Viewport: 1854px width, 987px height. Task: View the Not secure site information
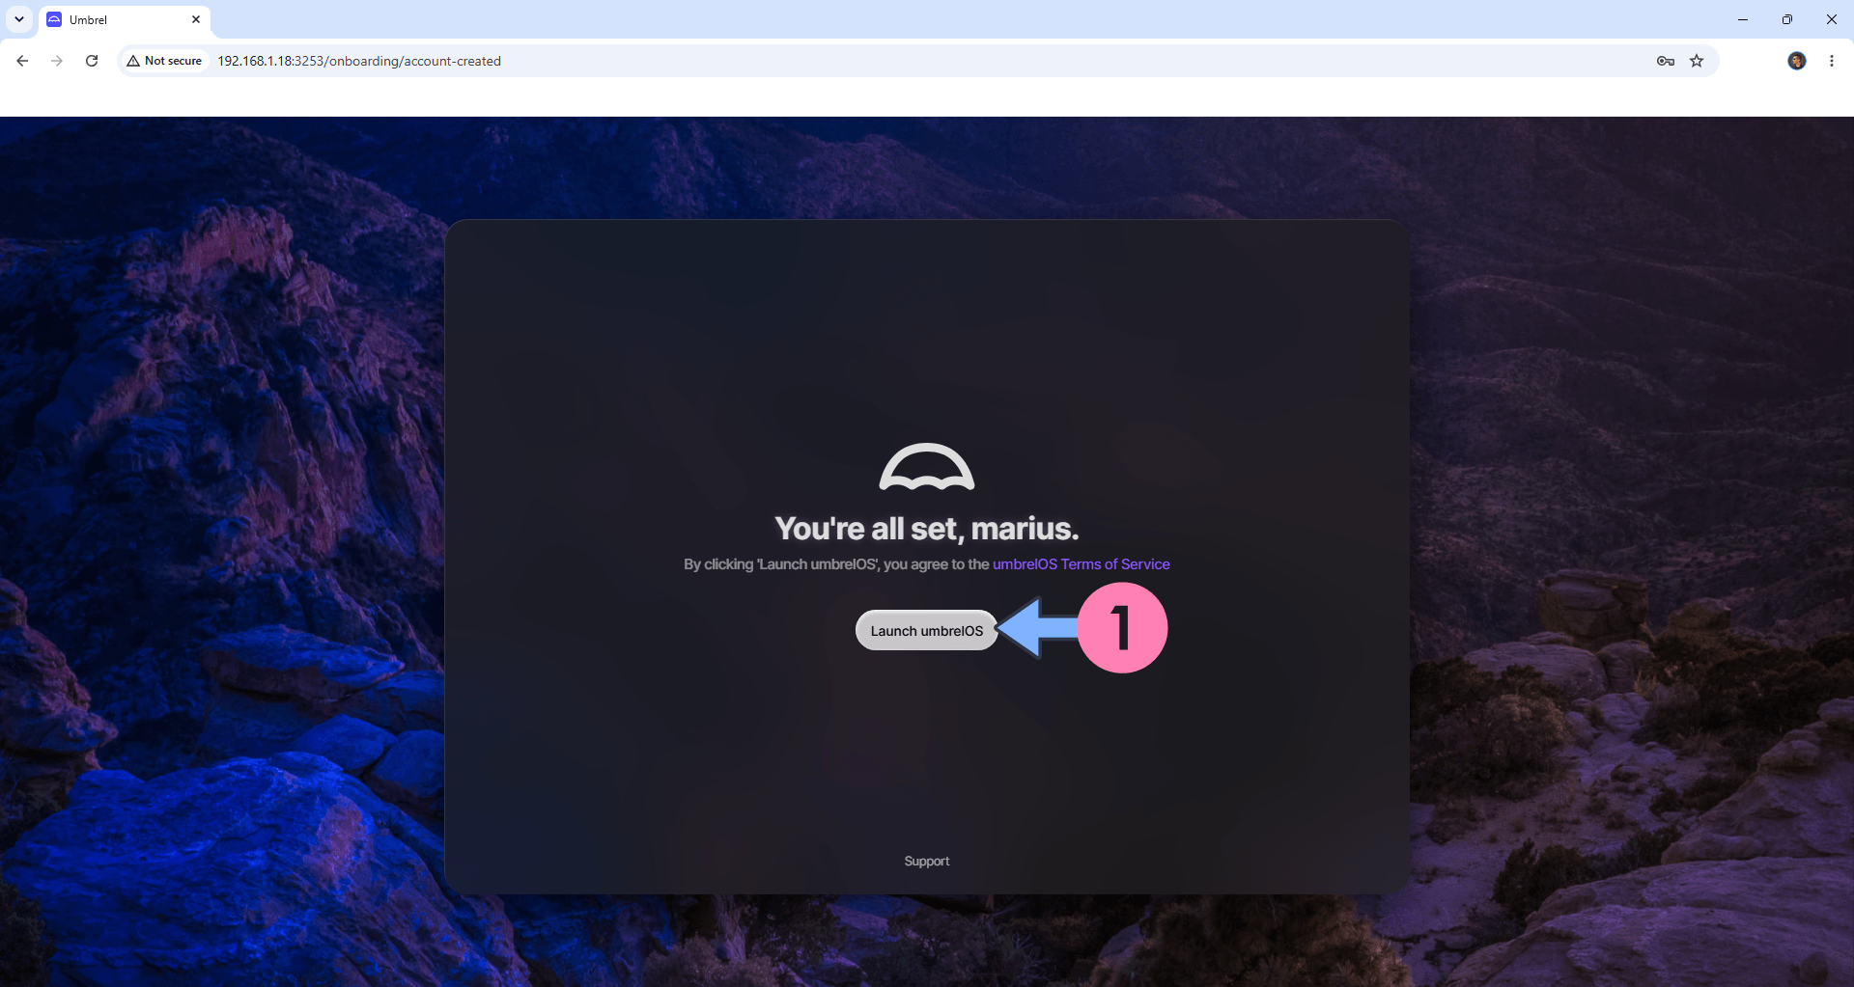(164, 61)
